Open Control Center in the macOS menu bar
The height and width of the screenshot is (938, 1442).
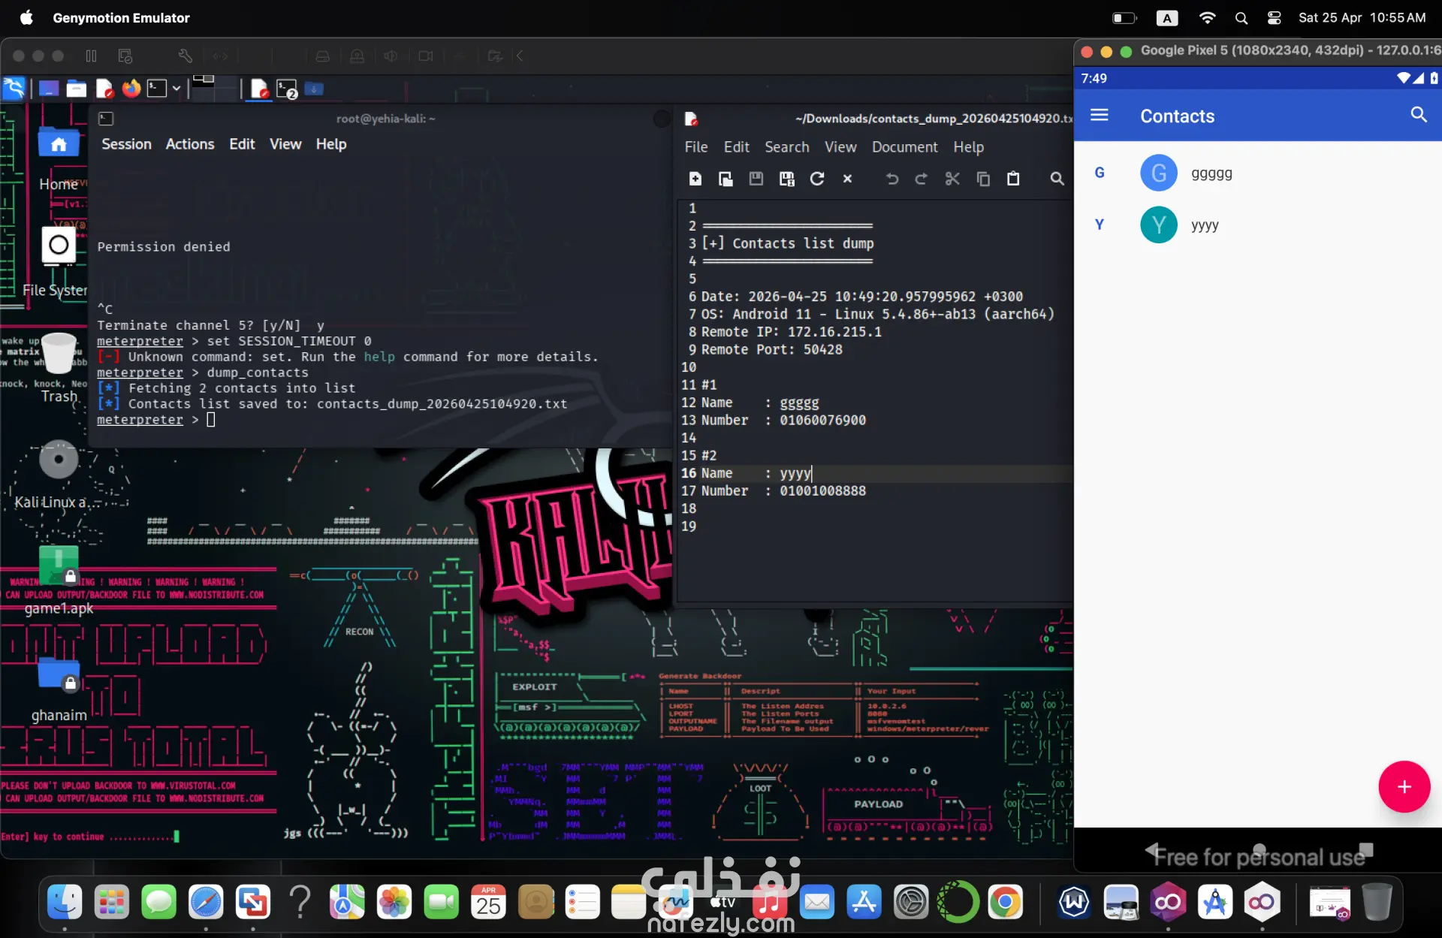1274,18
